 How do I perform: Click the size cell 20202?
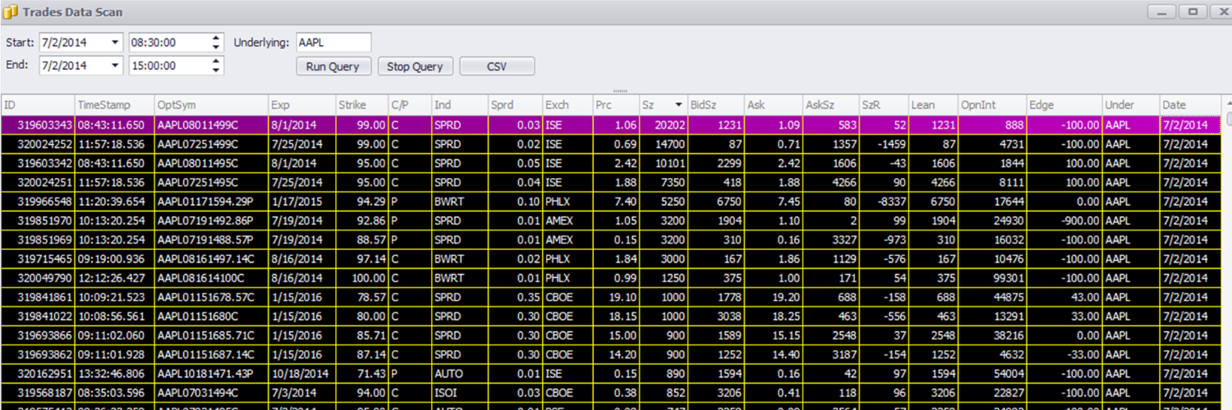coord(664,125)
